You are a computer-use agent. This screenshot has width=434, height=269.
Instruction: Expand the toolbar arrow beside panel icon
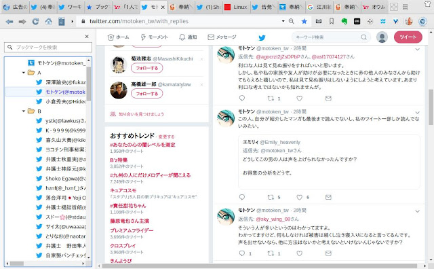coord(73,21)
